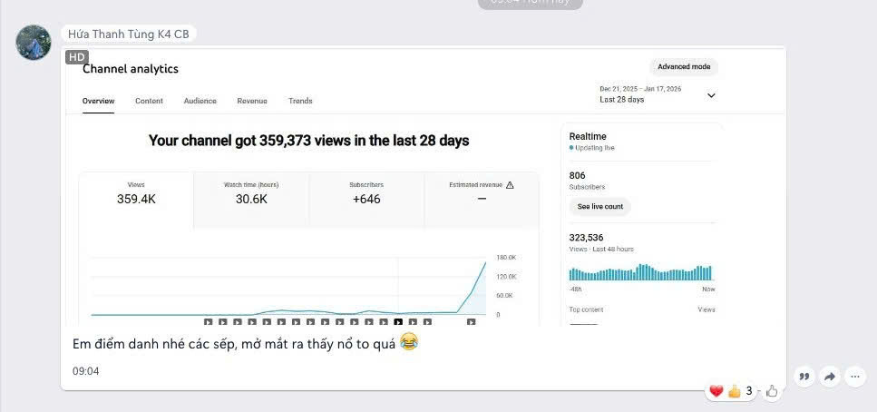The width and height of the screenshot is (877, 412).
Task: Click the forward message arrow icon
Action: tap(830, 377)
